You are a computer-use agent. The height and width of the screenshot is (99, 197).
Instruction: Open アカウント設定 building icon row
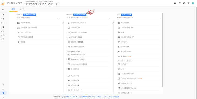point(38,23)
